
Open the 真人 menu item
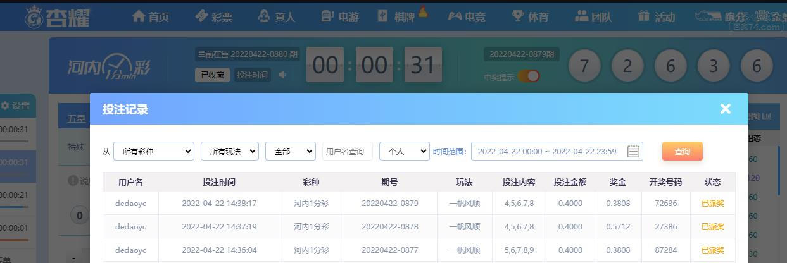coord(277,16)
